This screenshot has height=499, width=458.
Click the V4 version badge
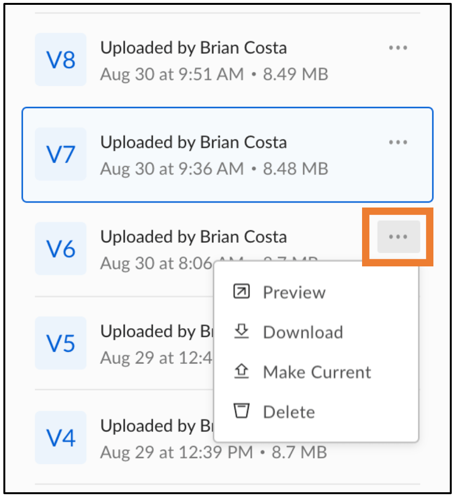click(x=60, y=437)
